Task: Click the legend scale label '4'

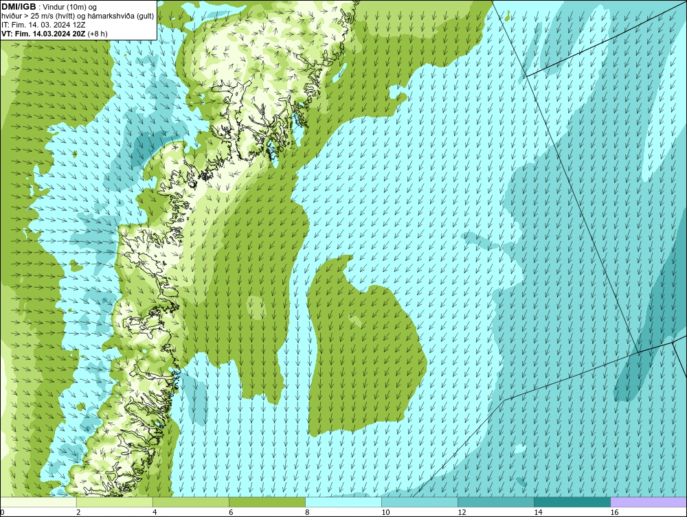Action: pos(155,512)
